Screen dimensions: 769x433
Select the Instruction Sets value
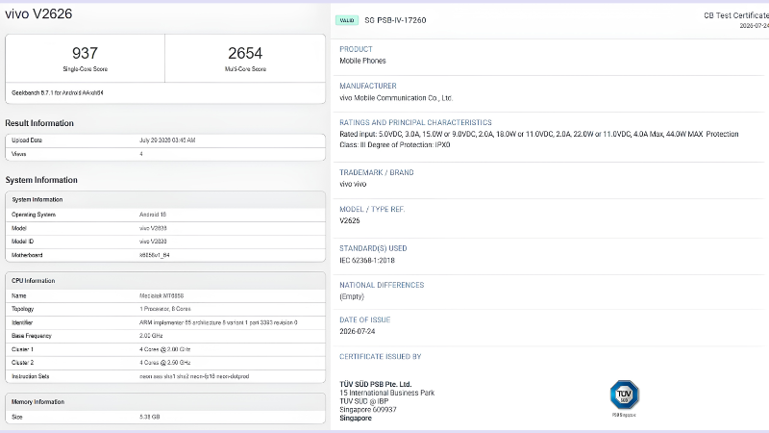point(194,376)
